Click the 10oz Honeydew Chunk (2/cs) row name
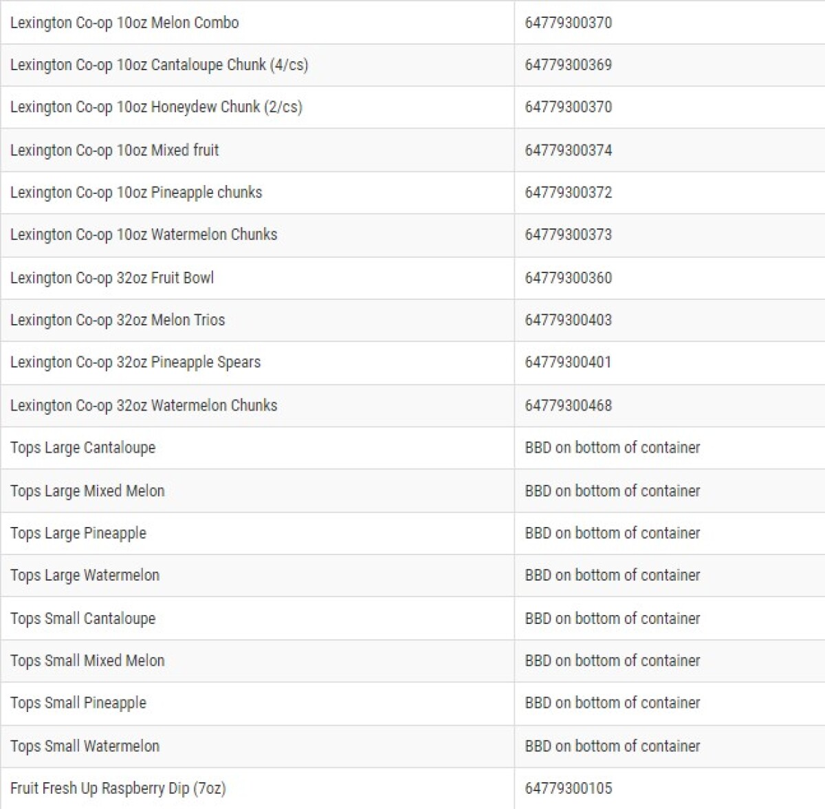The height and width of the screenshot is (809, 825). coord(156,107)
